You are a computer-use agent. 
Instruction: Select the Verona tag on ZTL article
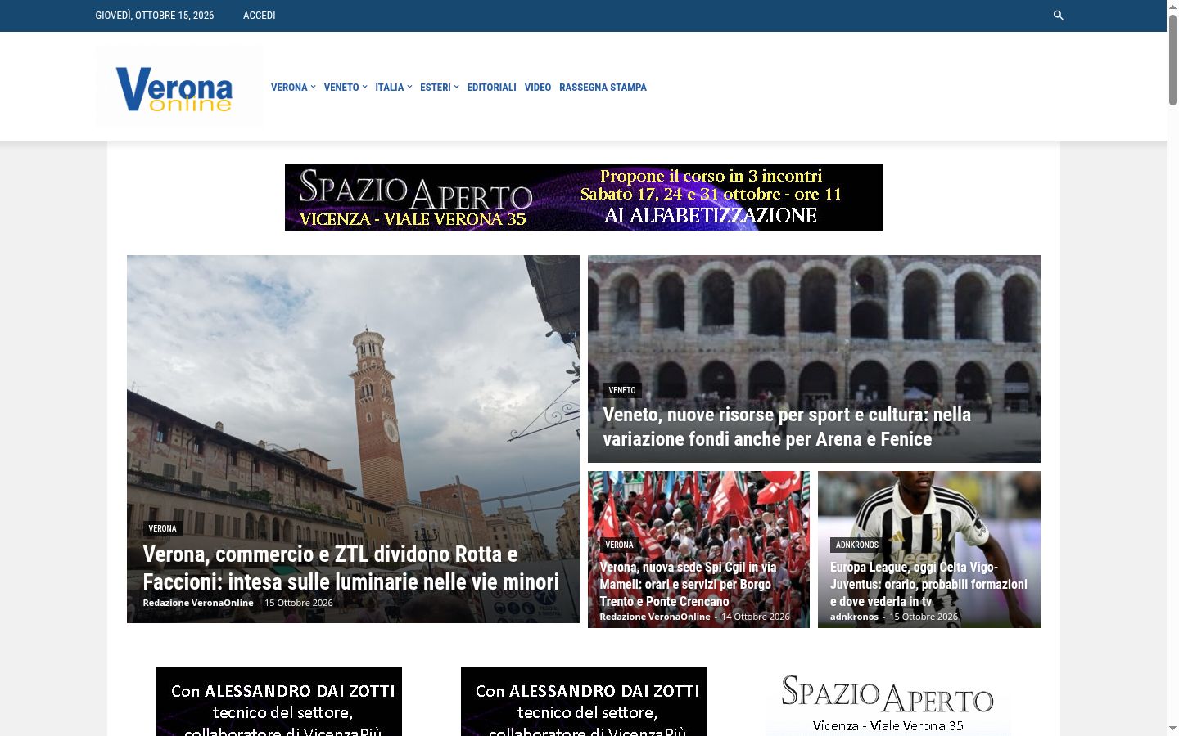(162, 528)
